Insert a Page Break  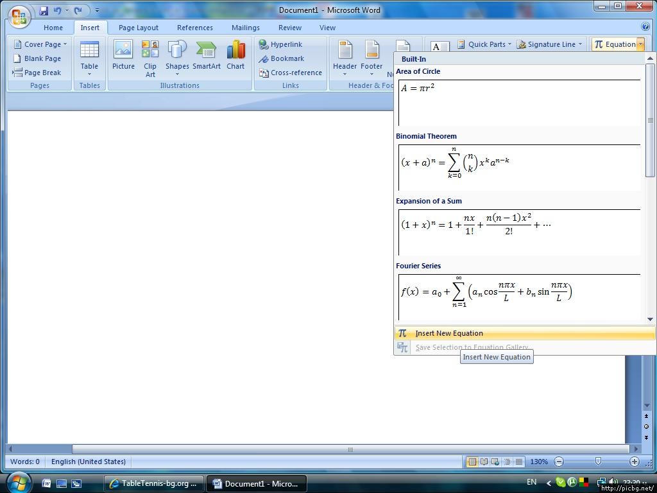(37, 73)
